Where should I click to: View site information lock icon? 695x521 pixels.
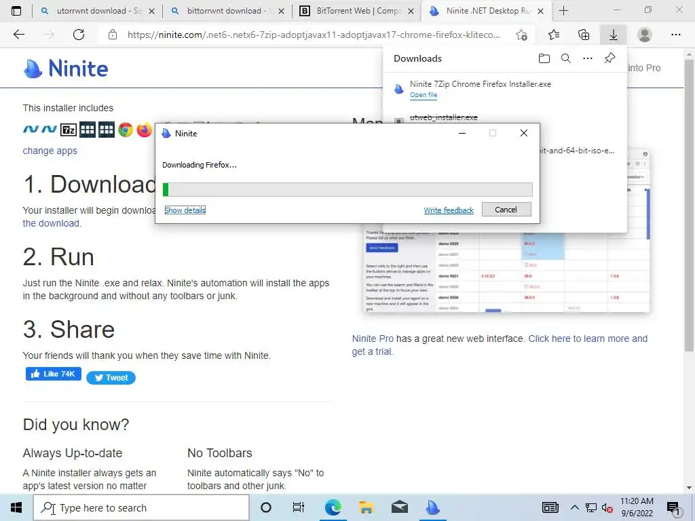click(113, 35)
